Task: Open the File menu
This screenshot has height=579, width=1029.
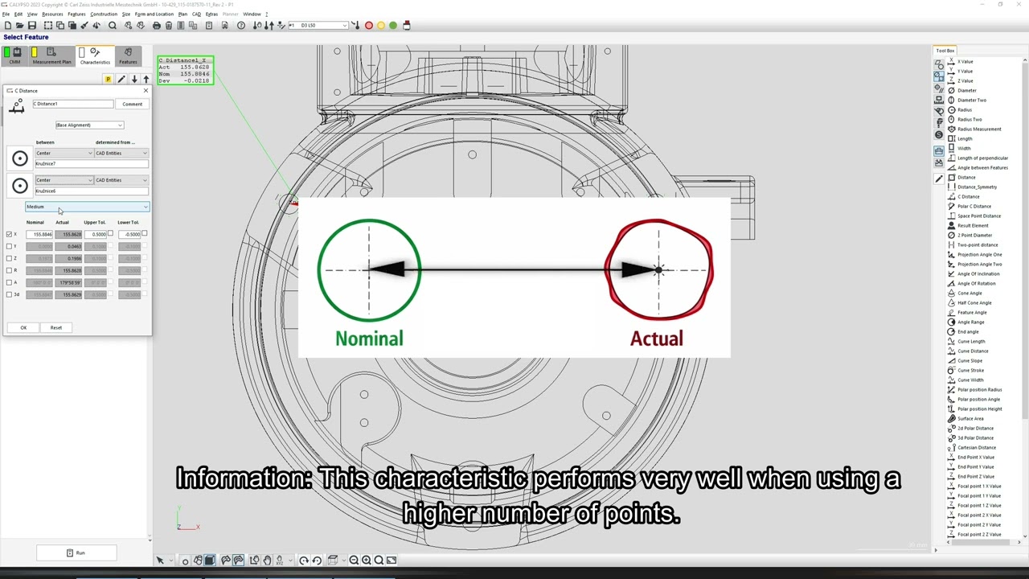Action: point(6,14)
